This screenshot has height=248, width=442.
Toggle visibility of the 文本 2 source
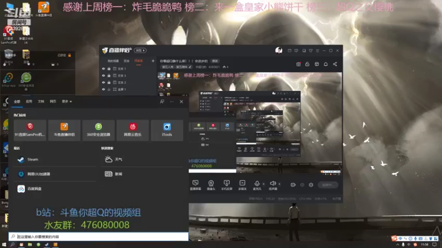tap(103, 82)
